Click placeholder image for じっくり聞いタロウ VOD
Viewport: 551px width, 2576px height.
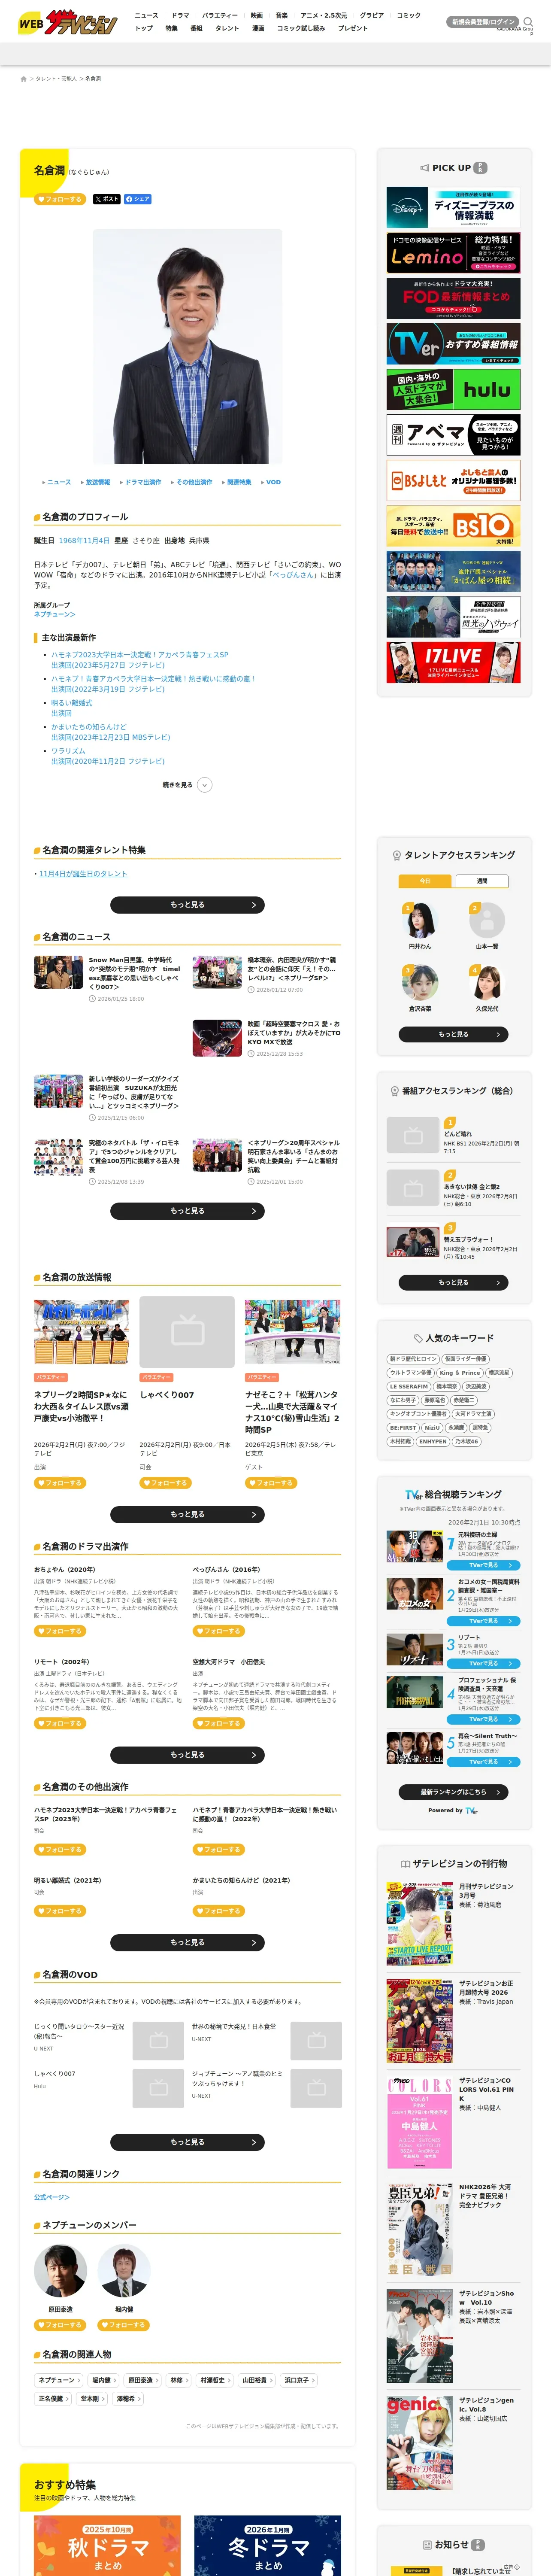(x=158, y=2040)
